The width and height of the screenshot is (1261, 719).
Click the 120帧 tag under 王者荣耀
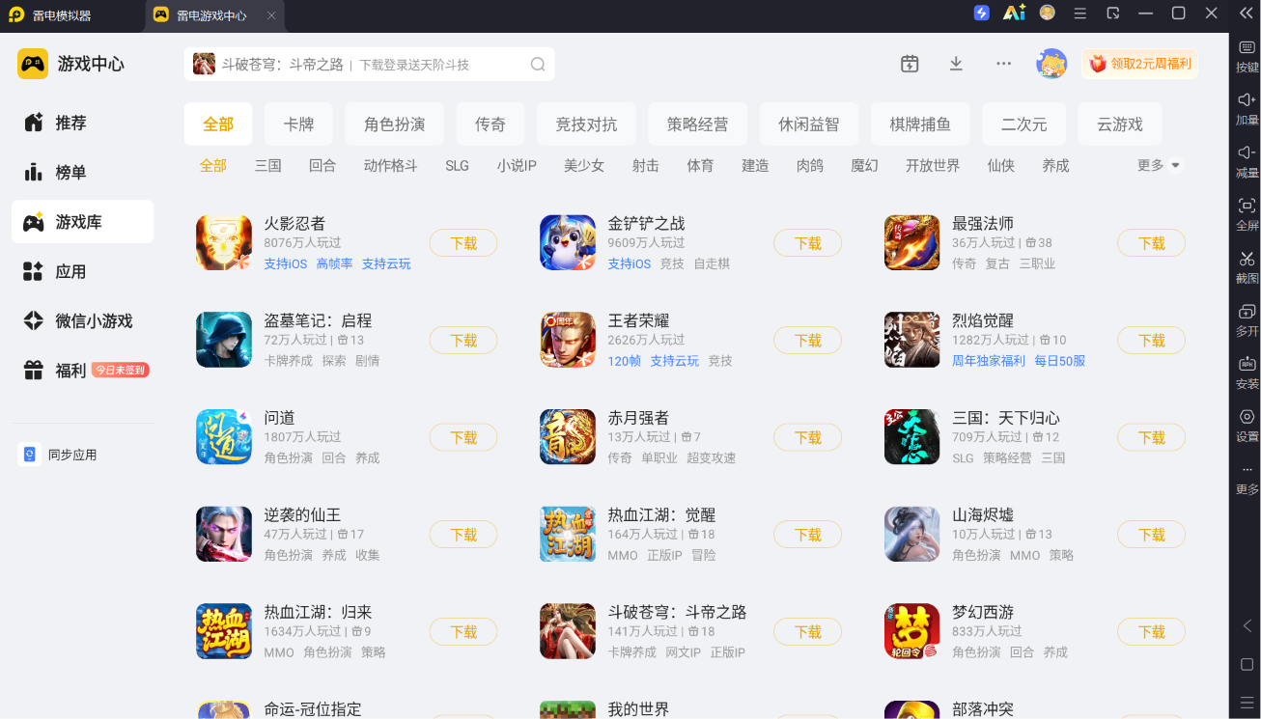tap(625, 361)
